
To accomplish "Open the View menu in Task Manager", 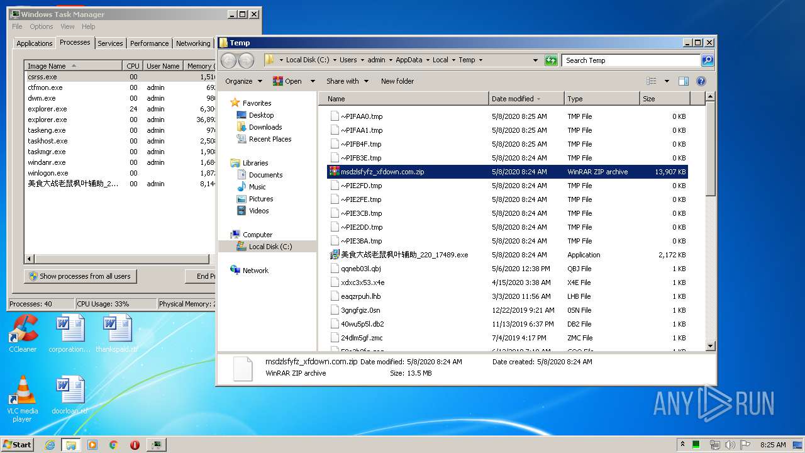I will click(67, 26).
